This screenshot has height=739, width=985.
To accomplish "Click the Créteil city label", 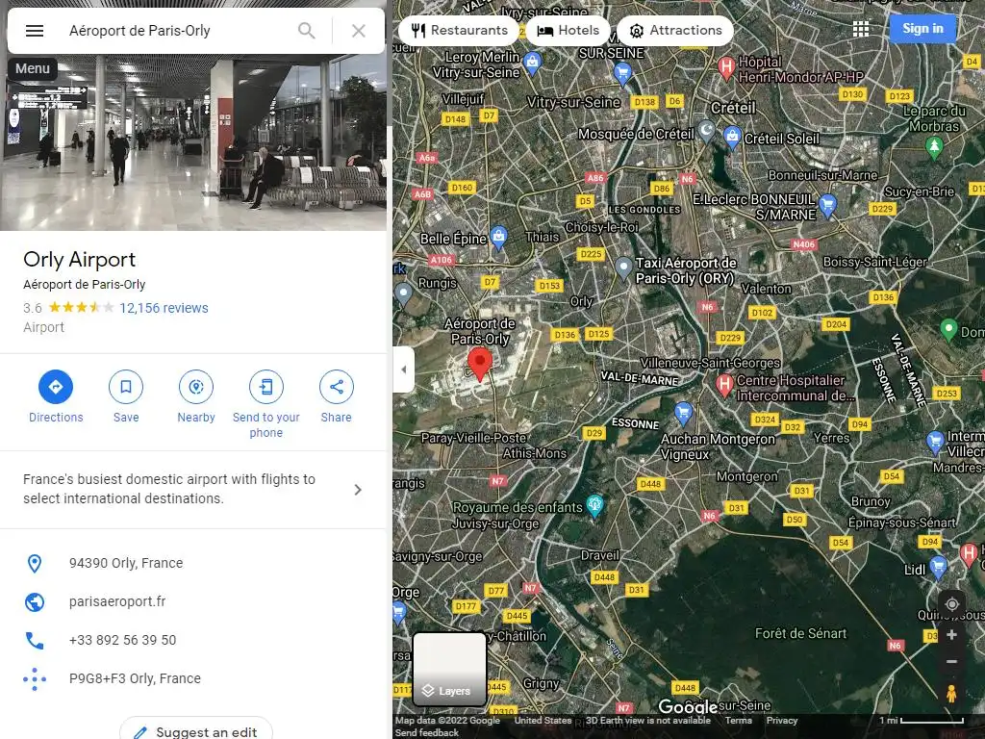I will coord(733,108).
